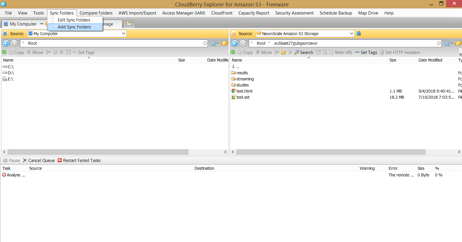Click right pane scrollbar right arrow
This screenshot has width=462, height=242.
coord(459,152)
